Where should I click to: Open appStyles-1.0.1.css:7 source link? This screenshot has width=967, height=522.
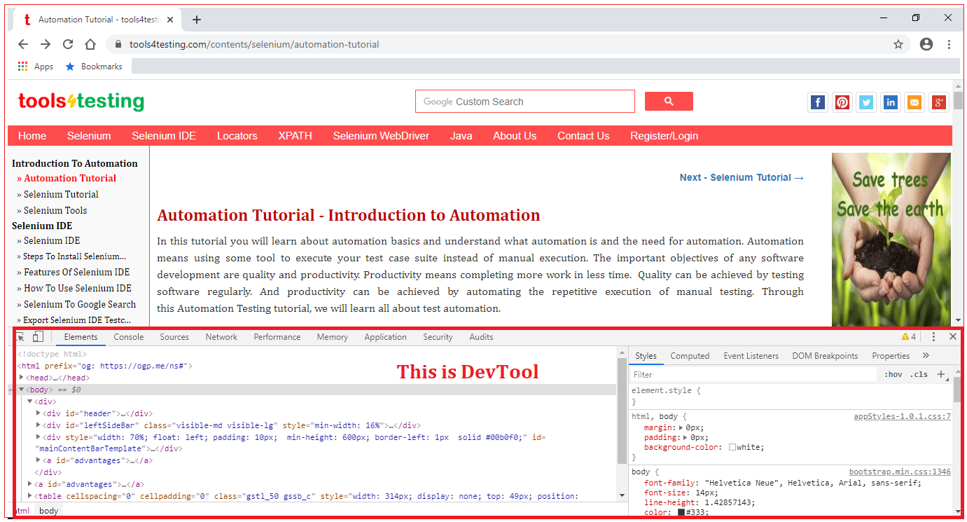tap(902, 416)
